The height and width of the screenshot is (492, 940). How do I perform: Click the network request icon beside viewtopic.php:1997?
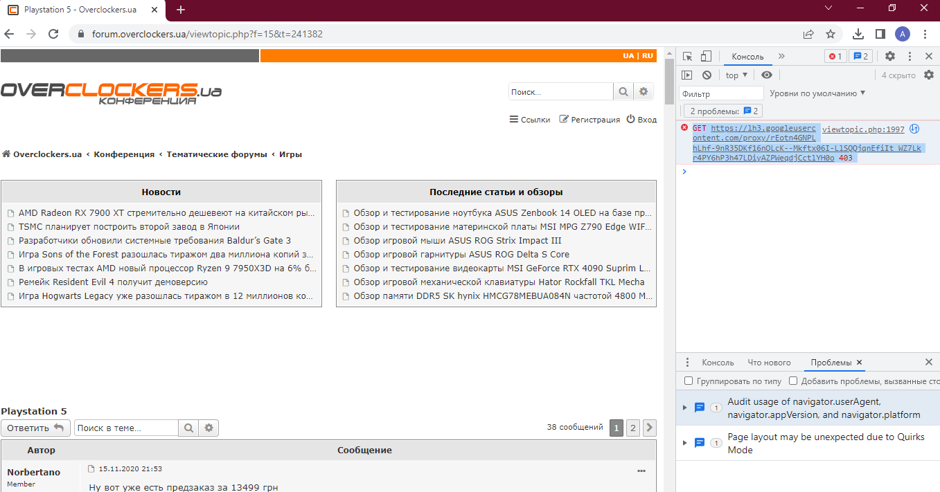(x=914, y=129)
